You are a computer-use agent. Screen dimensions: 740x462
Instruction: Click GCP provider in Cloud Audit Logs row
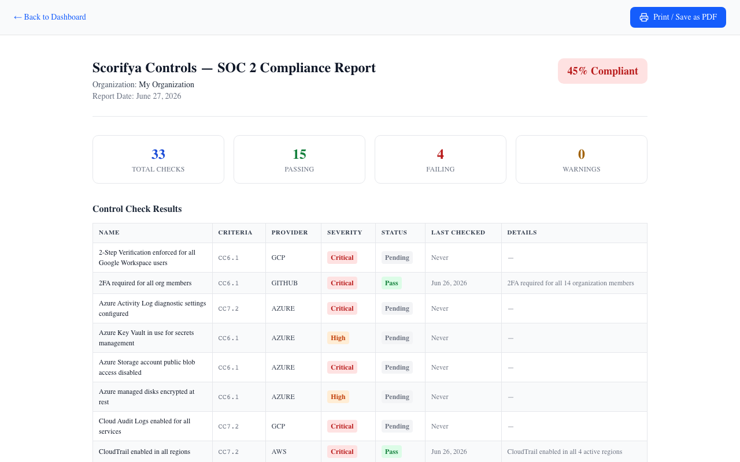(x=278, y=426)
